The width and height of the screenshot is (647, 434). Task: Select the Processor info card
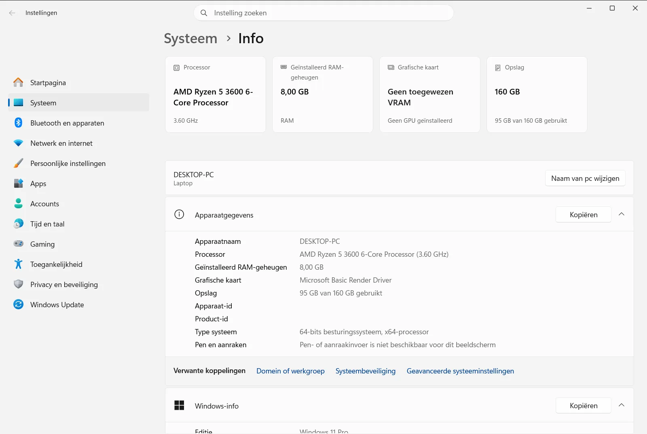tap(216, 94)
